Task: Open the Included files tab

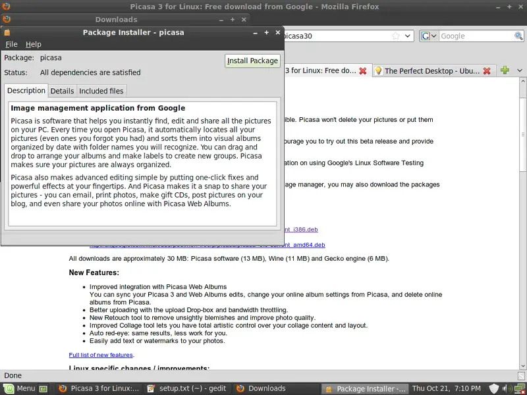Action: (x=101, y=91)
